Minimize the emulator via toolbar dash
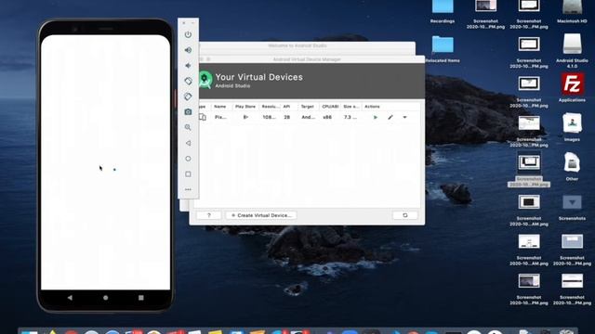The image size is (595, 334). 192,23
